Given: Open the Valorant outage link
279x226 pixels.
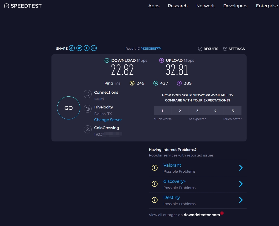Looking at the screenshot, I should tap(172, 165).
